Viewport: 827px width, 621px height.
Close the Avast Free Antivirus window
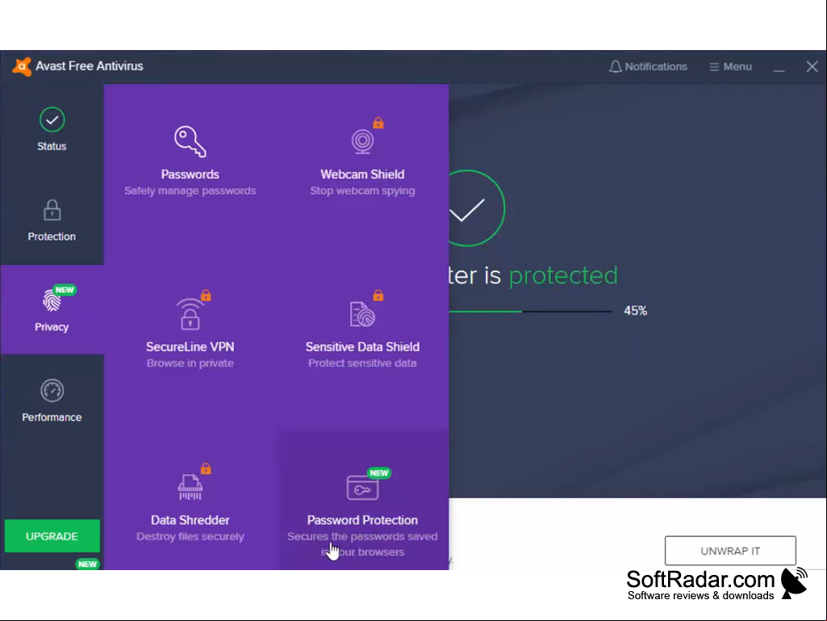click(812, 66)
